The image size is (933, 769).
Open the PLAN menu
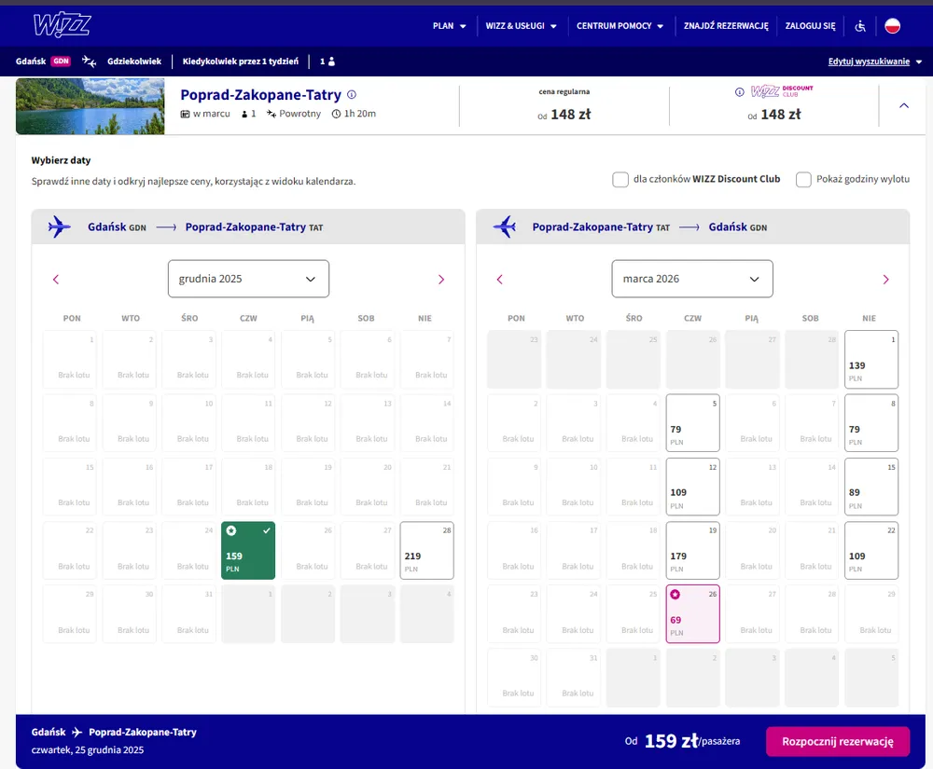pyautogui.click(x=449, y=26)
